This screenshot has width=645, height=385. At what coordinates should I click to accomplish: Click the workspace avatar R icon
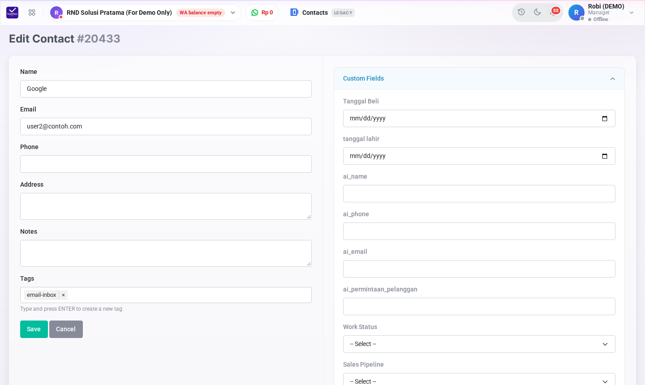point(56,13)
